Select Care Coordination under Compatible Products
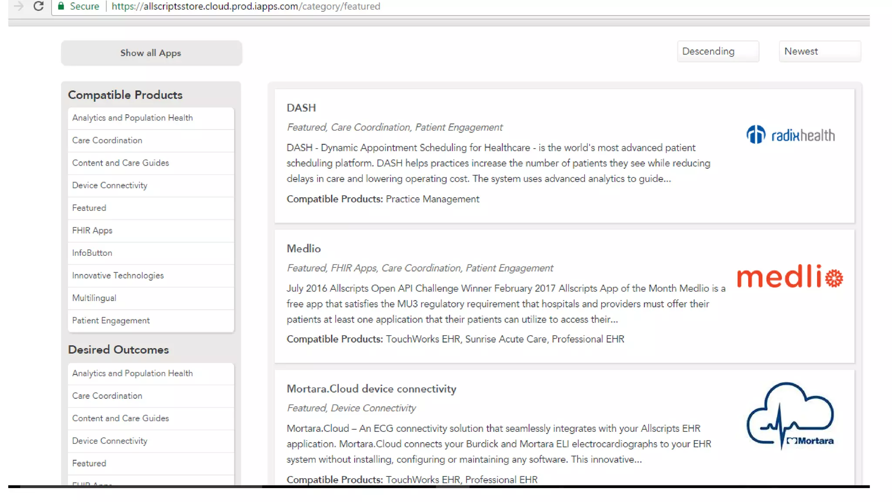The image size is (892, 502). pos(107,140)
